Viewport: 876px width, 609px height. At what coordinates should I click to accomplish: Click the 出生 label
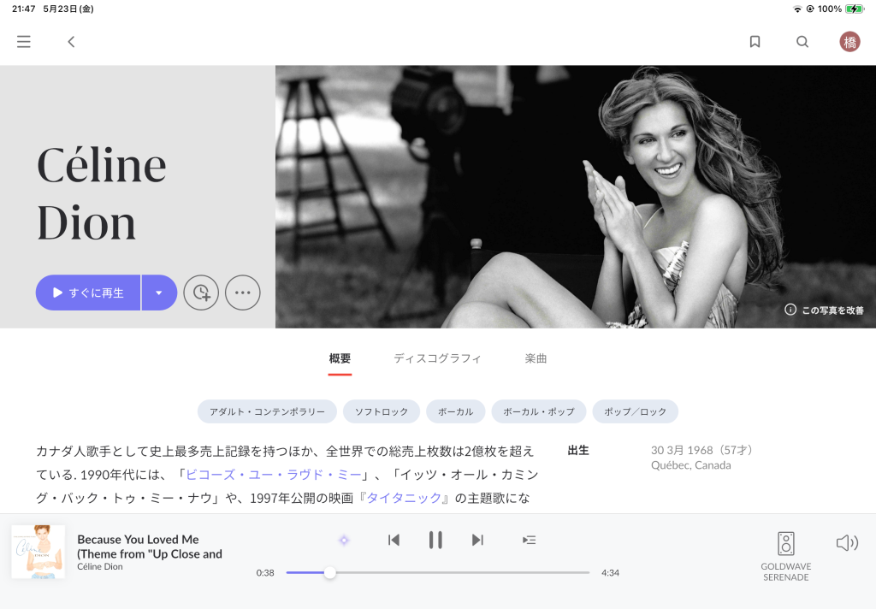click(x=578, y=450)
